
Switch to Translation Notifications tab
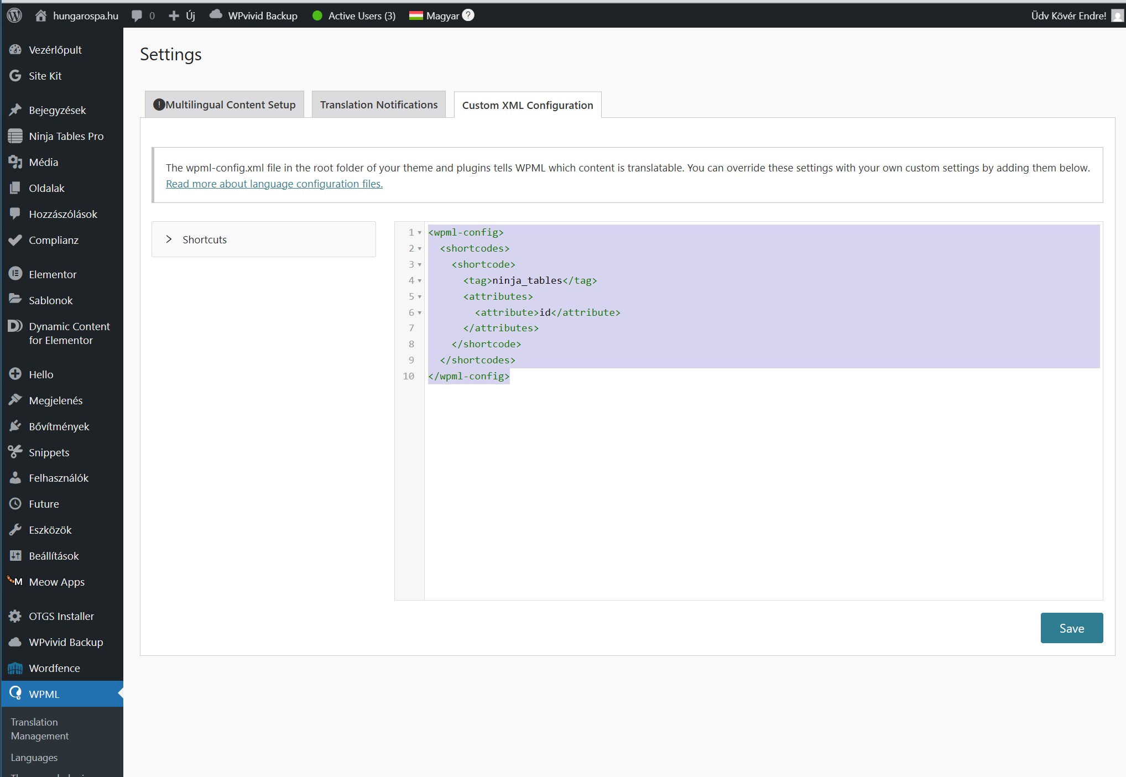(x=379, y=105)
